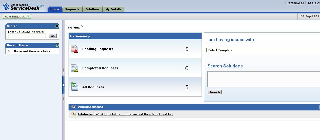Collapse the Search panel with its chevron
The image size is (320, 140).
57,26
